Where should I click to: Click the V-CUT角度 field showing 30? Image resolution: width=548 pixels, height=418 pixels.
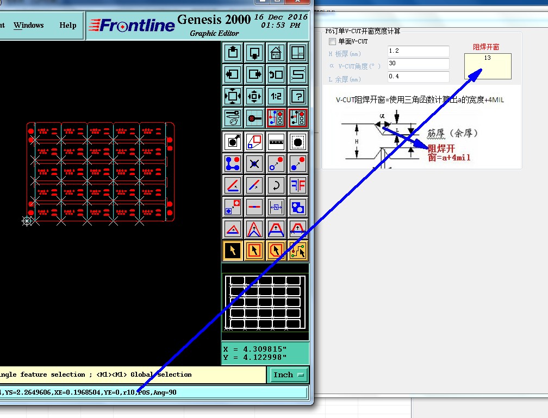(x=419, y=64)
